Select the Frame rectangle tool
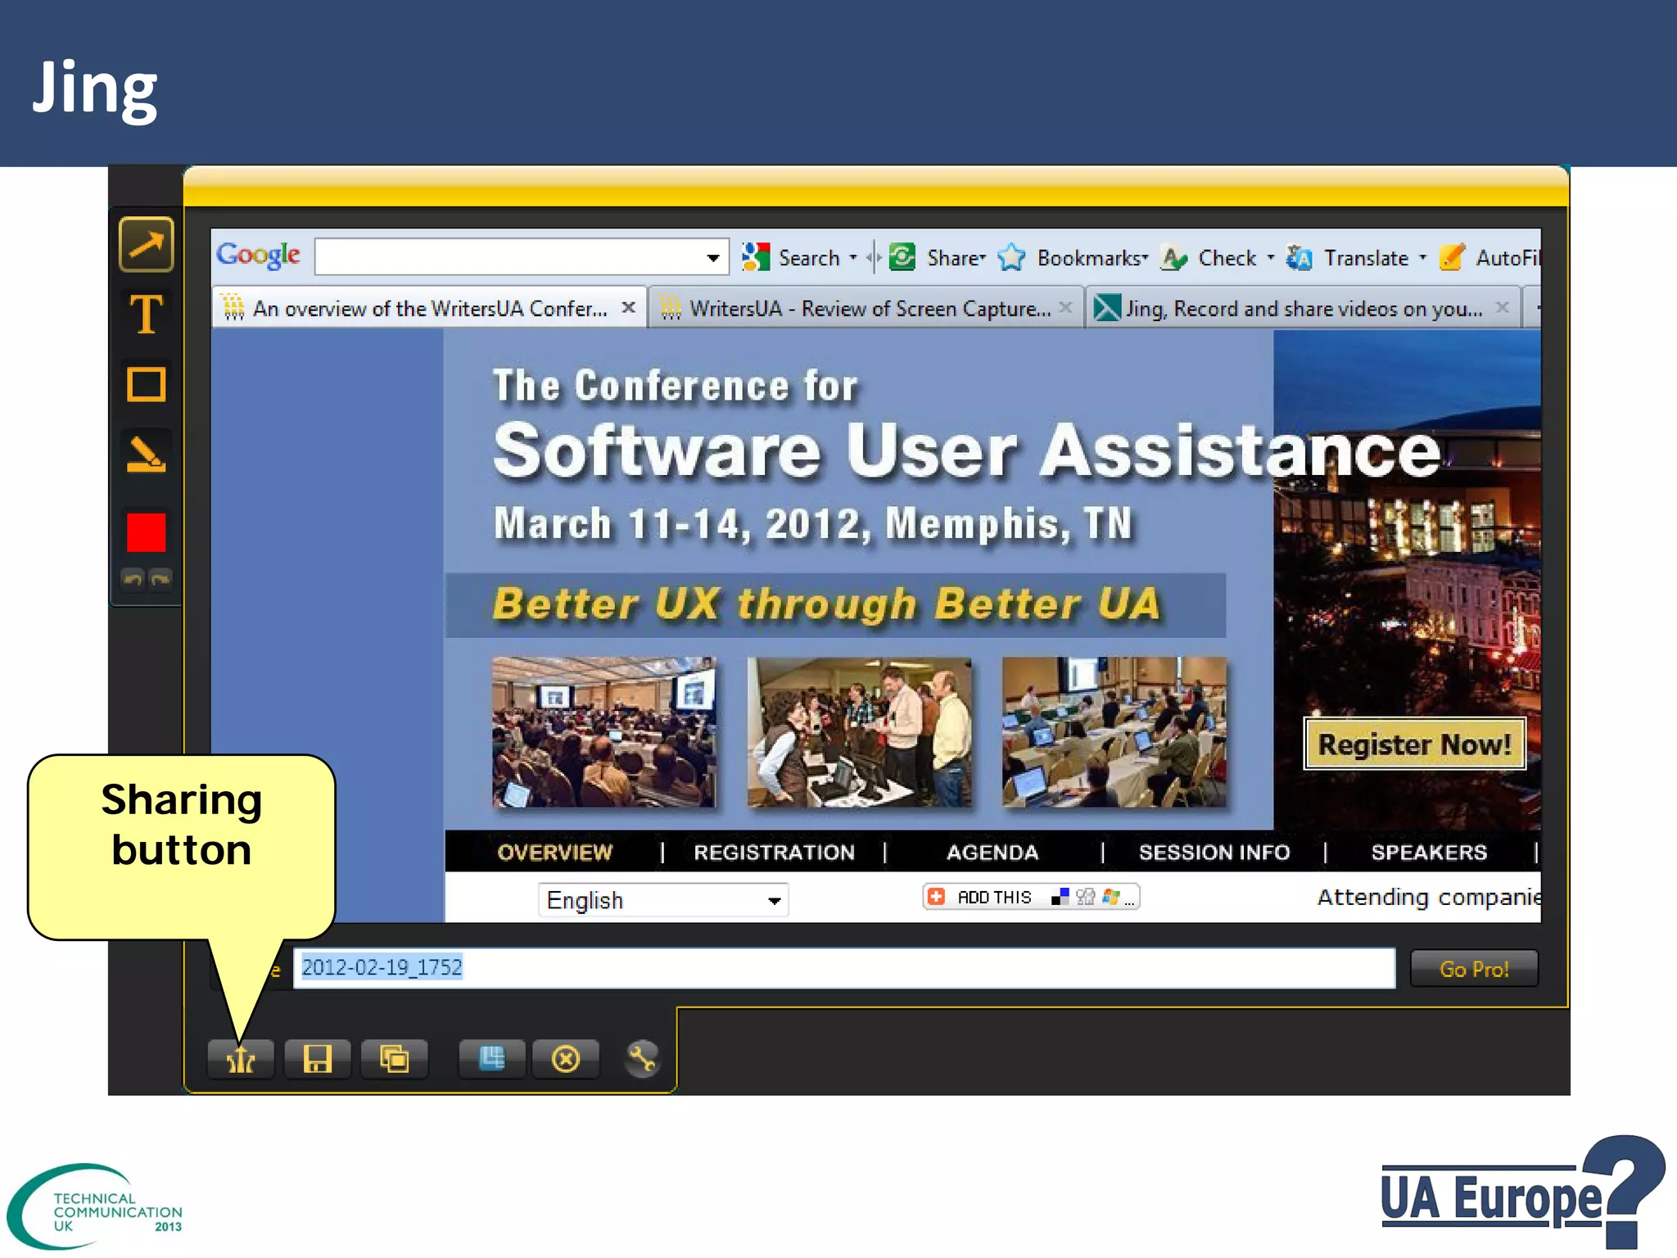1677x1258 pixels. click(x=147, y=384)
